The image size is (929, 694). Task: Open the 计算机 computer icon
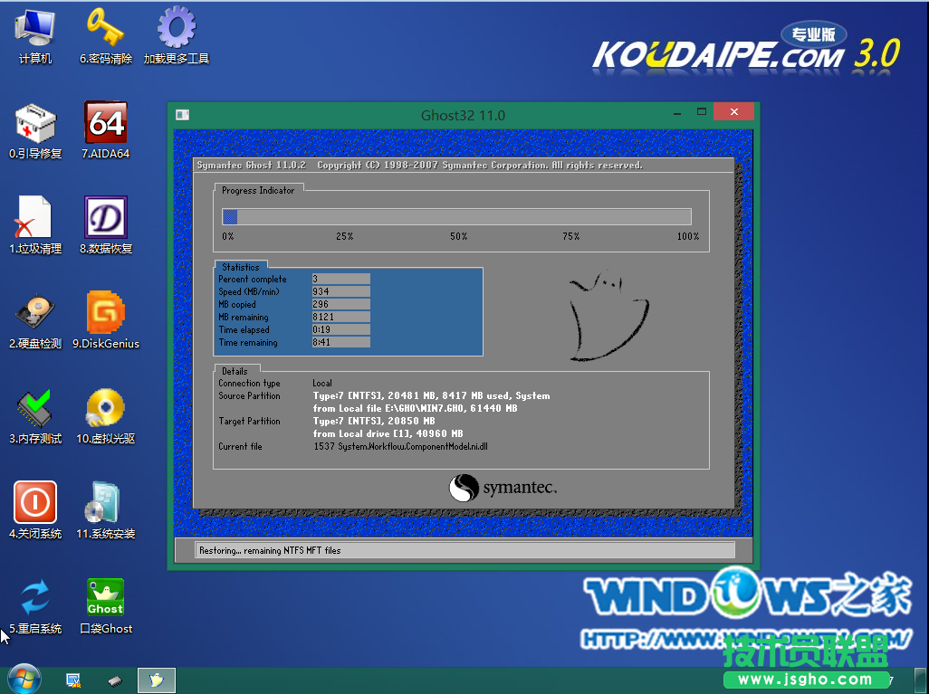(x=35, y=28)
